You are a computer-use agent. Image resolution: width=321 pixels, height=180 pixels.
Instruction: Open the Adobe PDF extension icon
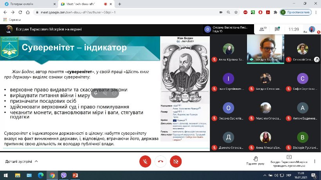pos(268,12)
